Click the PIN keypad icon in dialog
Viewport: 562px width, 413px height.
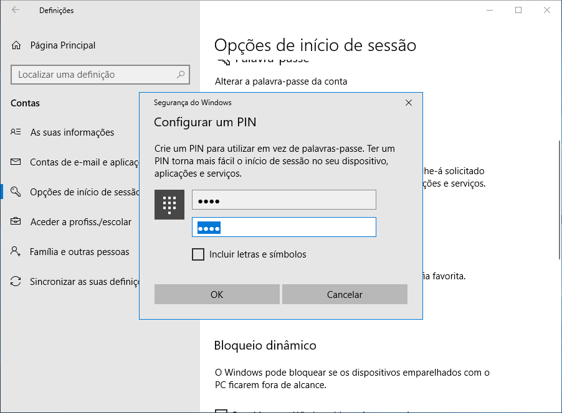pyautogui.click(x=169, y=205)
